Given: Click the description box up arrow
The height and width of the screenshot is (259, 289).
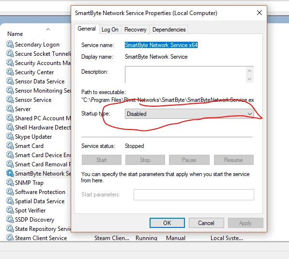Looking at the screenshot, I should click(250, 71).
